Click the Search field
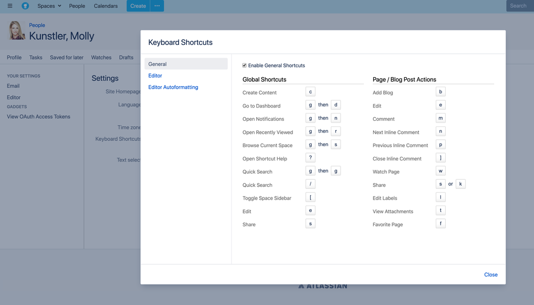Viewport: 534px width, 305px height. tap(520, 6)
